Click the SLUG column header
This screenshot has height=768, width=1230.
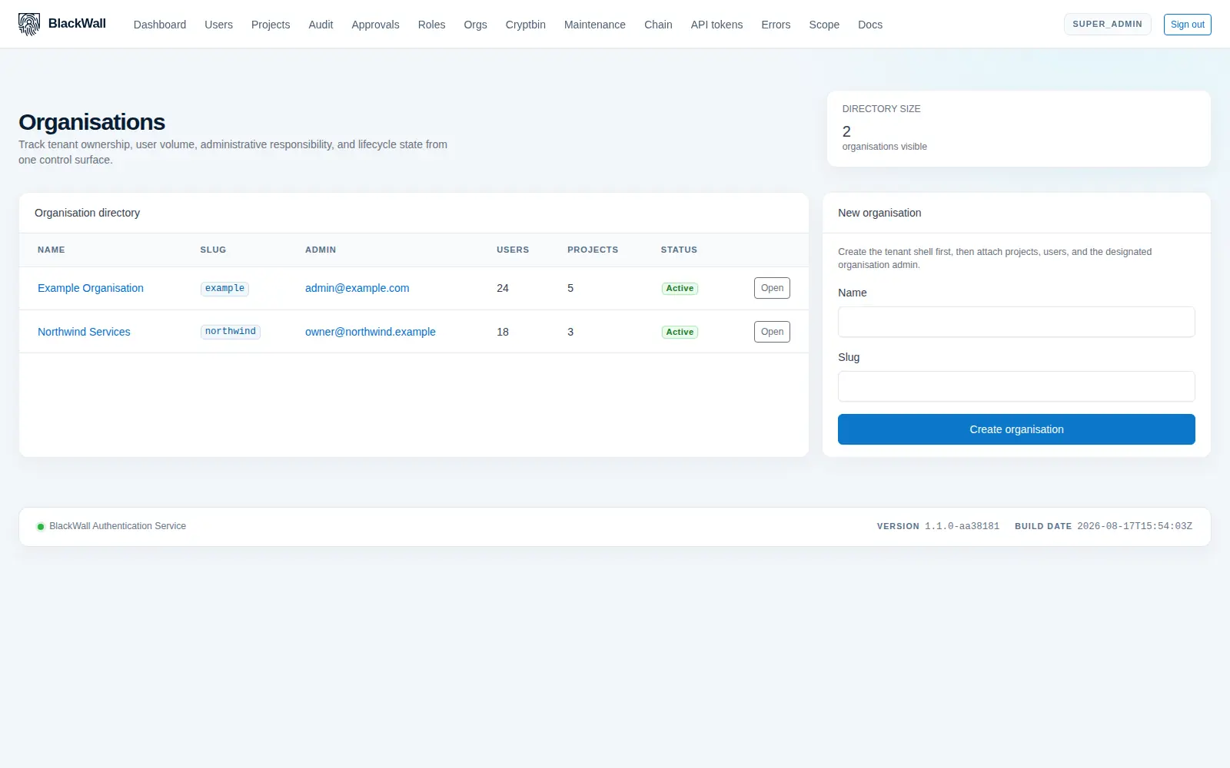click(213, 250)
